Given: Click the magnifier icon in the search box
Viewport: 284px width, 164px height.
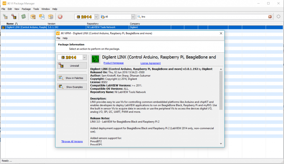Looking at the screenshot, I should [138, 17].
